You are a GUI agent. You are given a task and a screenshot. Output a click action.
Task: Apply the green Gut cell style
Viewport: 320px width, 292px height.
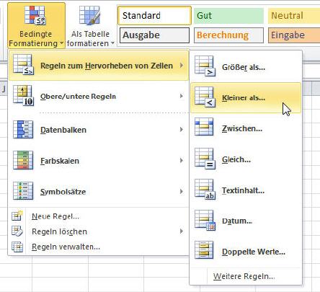click(x=228, y=16)
